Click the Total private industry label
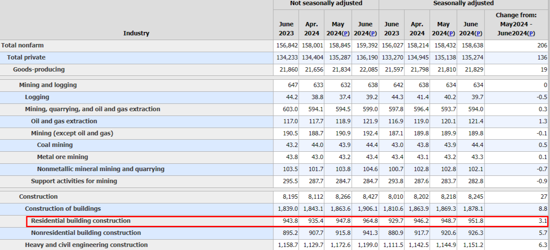 26,57
